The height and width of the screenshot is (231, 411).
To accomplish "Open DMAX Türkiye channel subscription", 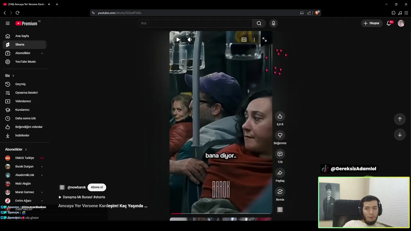I will [24, 158].
